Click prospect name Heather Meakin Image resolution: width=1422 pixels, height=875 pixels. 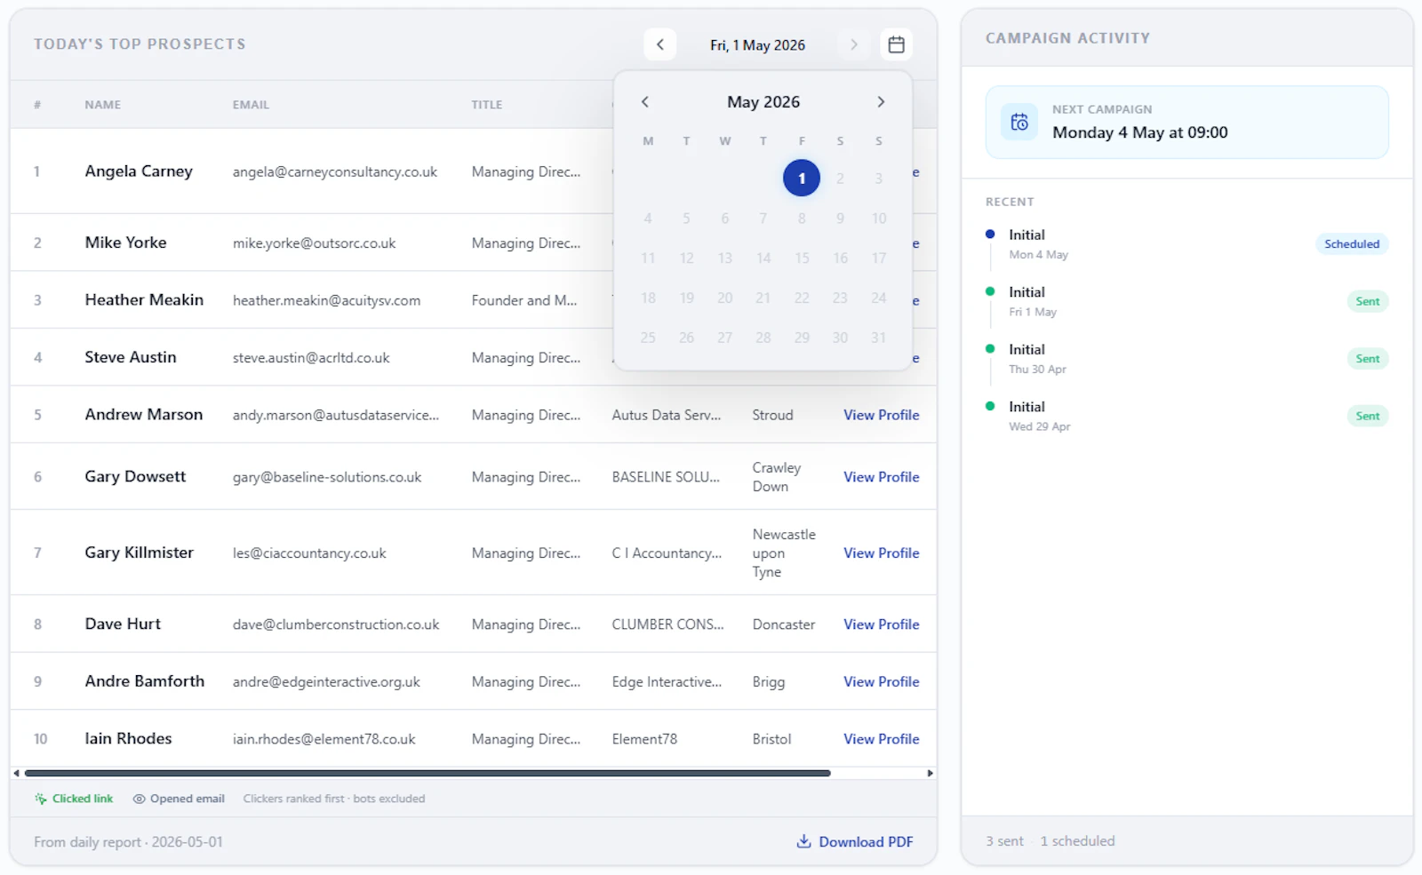144,300
